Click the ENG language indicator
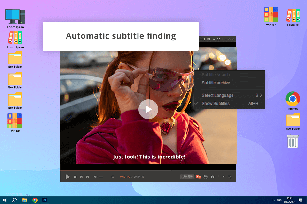307x204 pixels. 279,200
